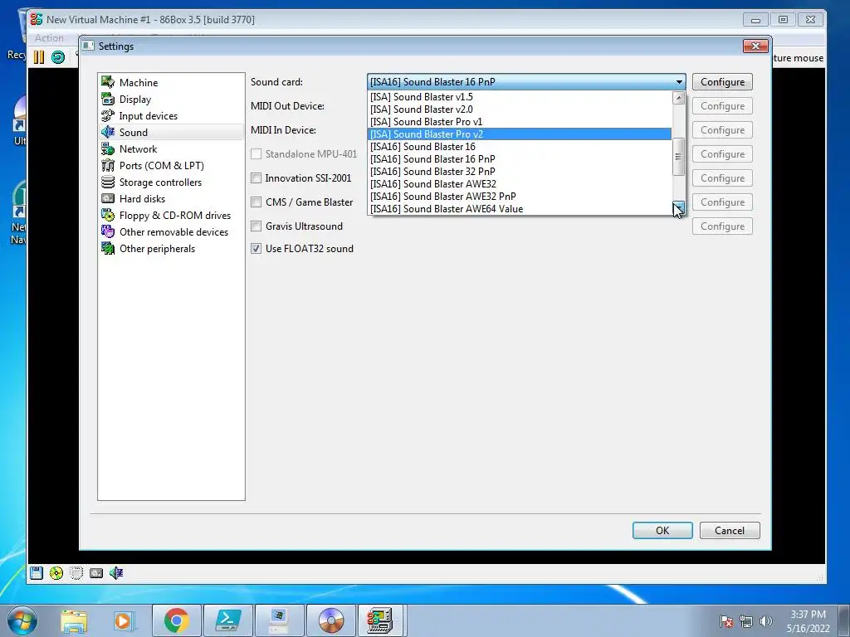Image resolution: width=850 pixels, height=637 pixels.
Task: Click the floppy disk status bar icon
Action: [x=37, y=573]
